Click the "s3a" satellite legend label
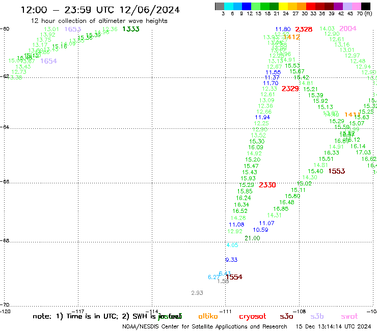The height and width of the screenshot is (331, 377). click(286, 317)
